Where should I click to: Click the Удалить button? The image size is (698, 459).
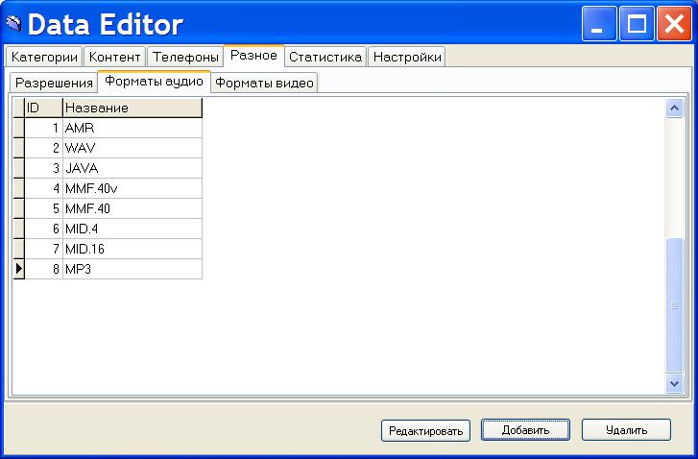[x=626, y=430]
